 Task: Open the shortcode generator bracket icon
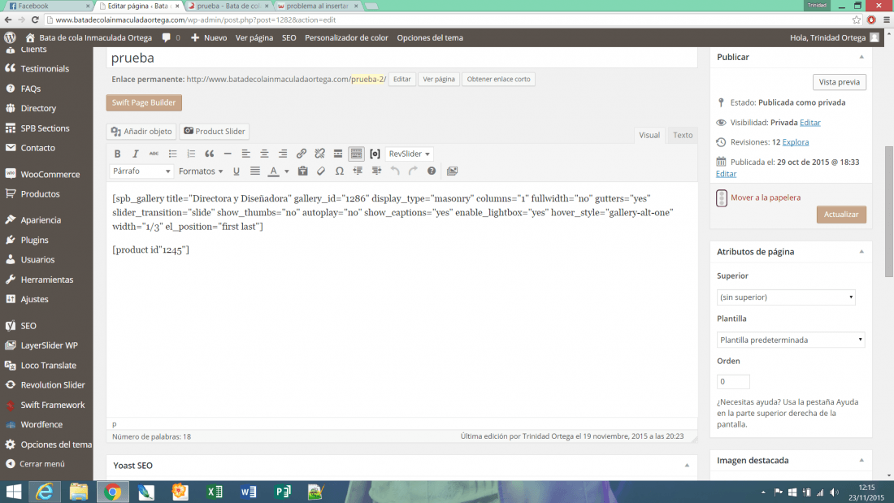(375, 154)
